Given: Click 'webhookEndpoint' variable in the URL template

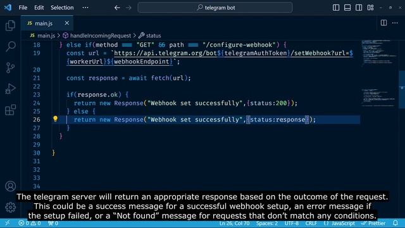Looking at the screenshot, I should (x=142, y=61).
